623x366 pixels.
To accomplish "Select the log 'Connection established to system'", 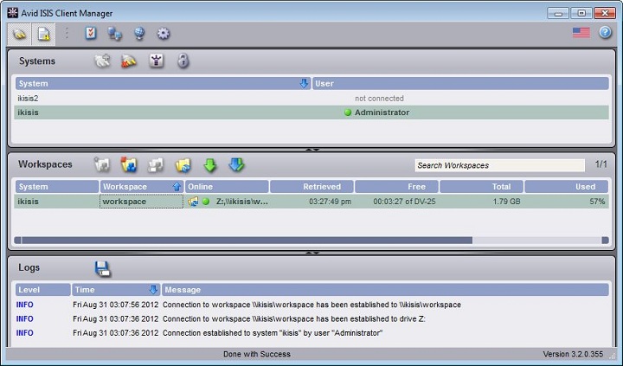I will (x=311, y=333).
